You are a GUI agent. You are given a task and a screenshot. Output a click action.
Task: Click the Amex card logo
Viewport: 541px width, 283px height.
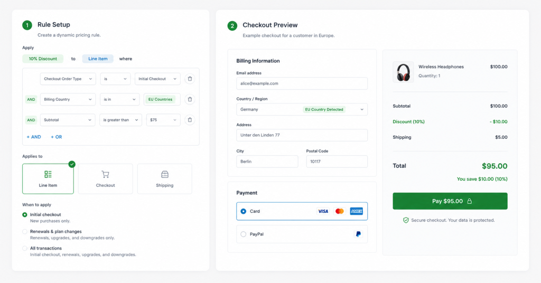tap(357, 211)
